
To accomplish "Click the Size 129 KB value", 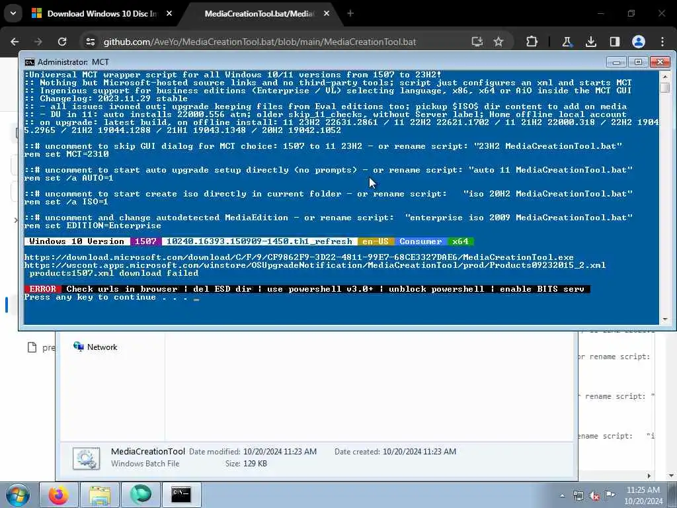I will (x=256, y=464).
